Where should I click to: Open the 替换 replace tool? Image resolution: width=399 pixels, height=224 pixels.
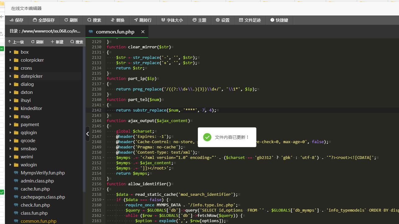click(x=117, y=20)
